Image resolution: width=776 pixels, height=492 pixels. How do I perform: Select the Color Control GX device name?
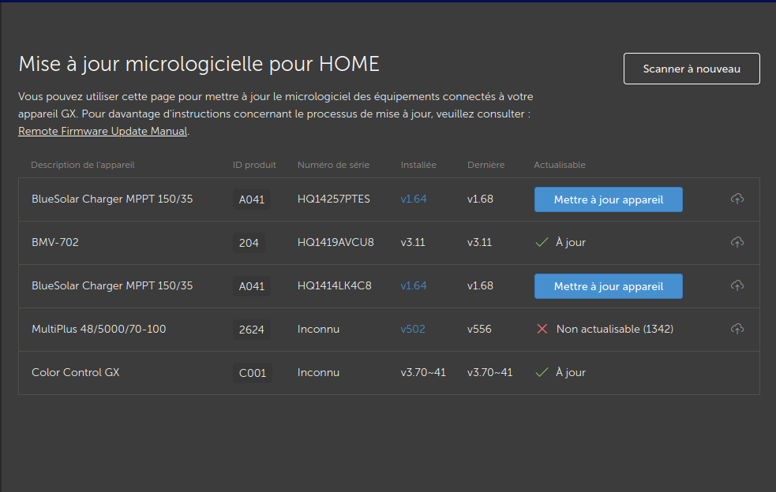point(76,372)
